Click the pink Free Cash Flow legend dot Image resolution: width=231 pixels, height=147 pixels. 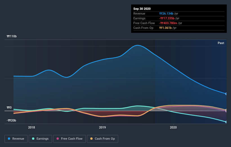click(58, 139)
